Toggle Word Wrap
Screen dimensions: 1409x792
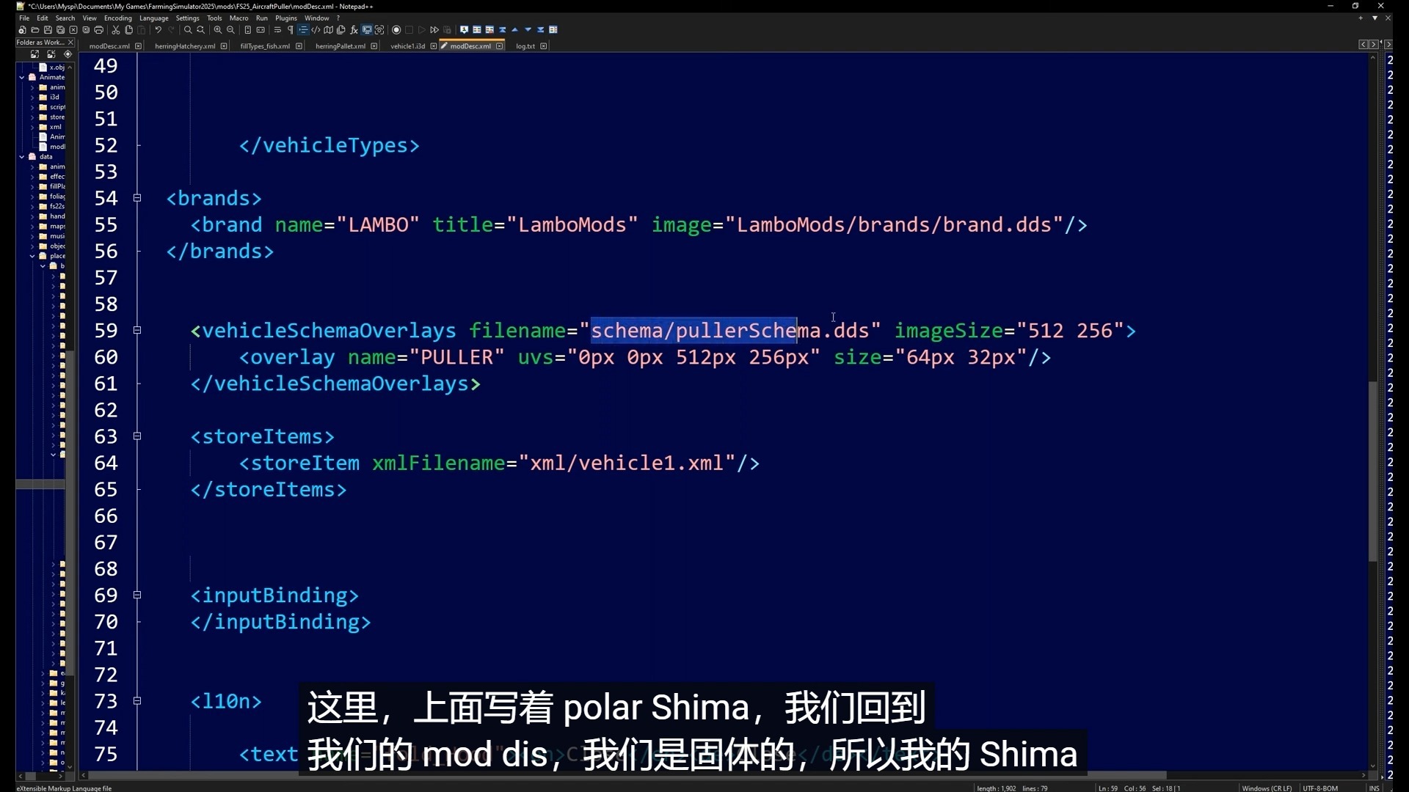coord(277,30)
